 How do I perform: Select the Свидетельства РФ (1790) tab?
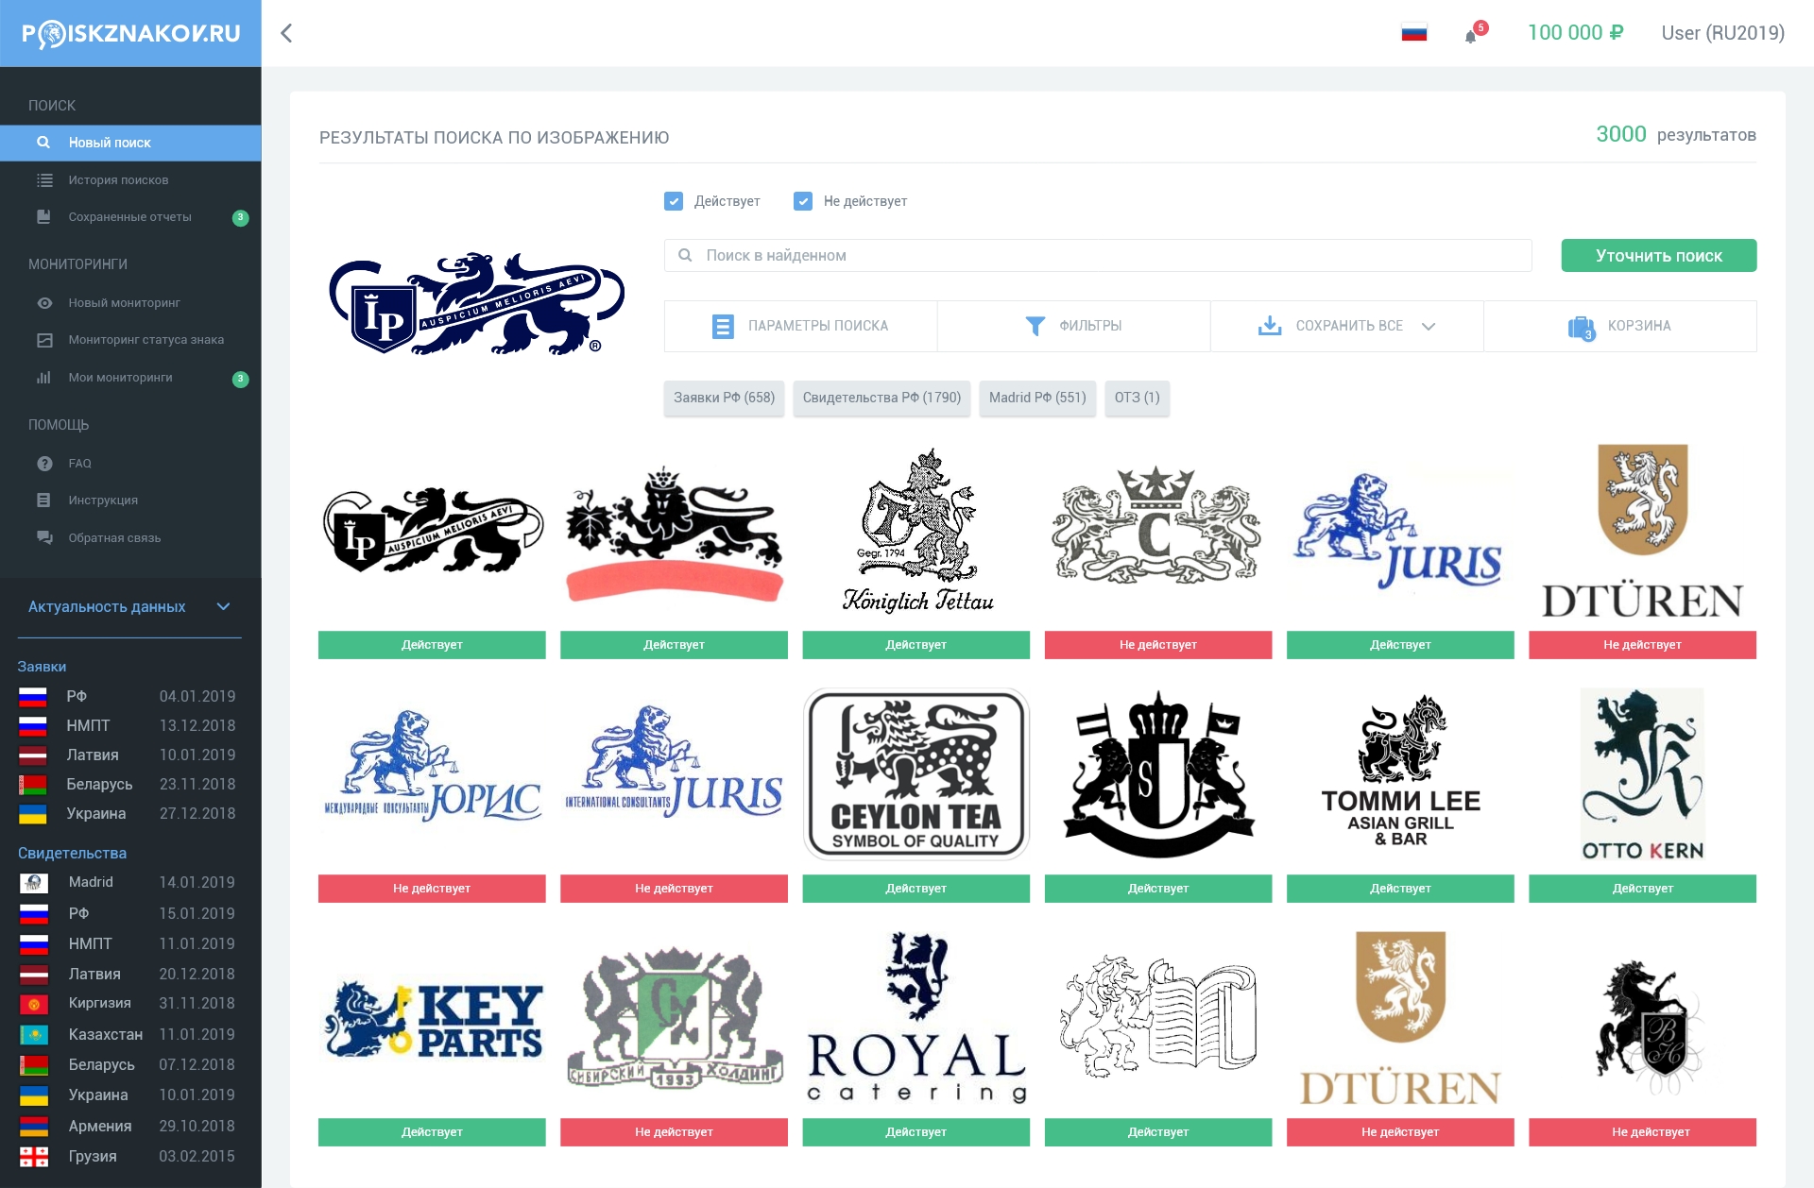click(881, 398)
